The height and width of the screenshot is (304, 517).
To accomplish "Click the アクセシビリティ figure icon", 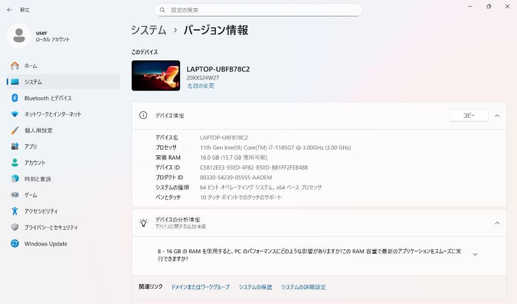I will pyautogui.click(x=15, y=211).
